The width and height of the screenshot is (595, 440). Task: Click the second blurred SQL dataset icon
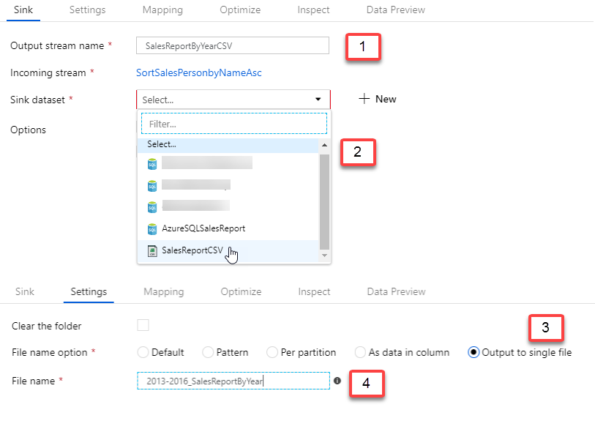coord(152,186)
